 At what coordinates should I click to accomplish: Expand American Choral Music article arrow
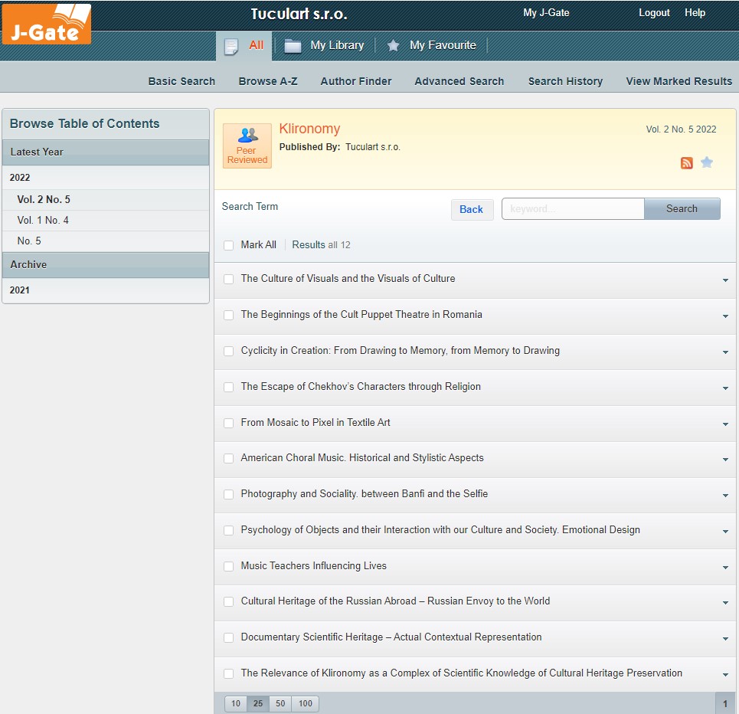[725, 460]
